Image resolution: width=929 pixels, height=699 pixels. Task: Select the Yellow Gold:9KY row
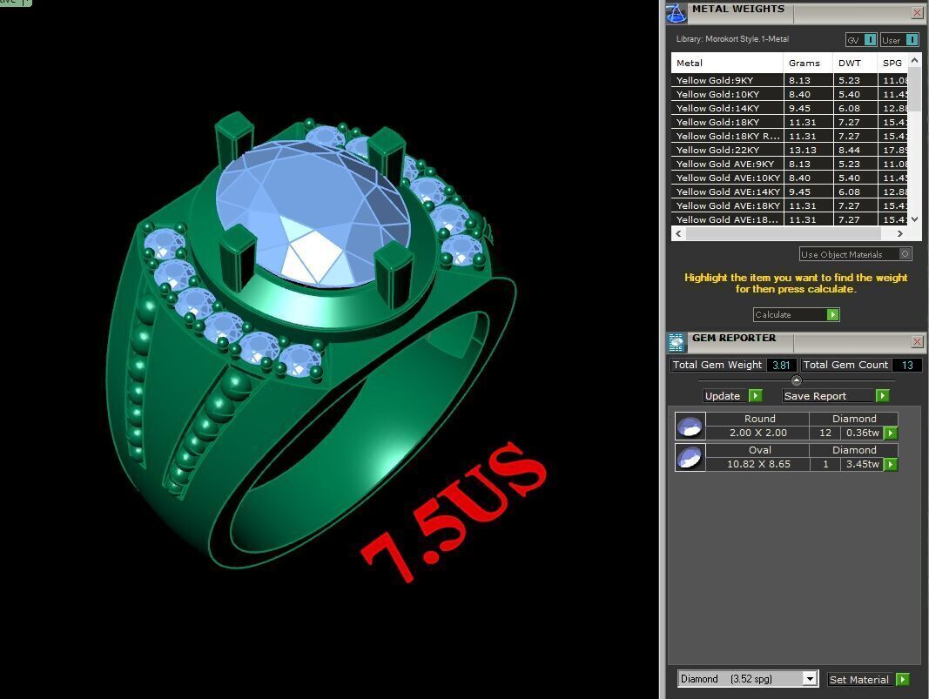click(x=790, y=80)
